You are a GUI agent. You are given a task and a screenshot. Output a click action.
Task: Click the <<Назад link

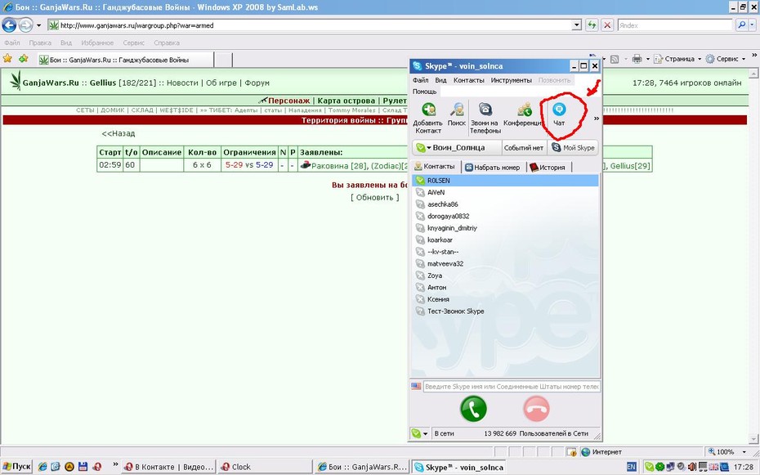(118, 133)
